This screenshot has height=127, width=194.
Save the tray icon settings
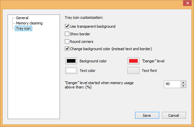click(x=147, y=115)
